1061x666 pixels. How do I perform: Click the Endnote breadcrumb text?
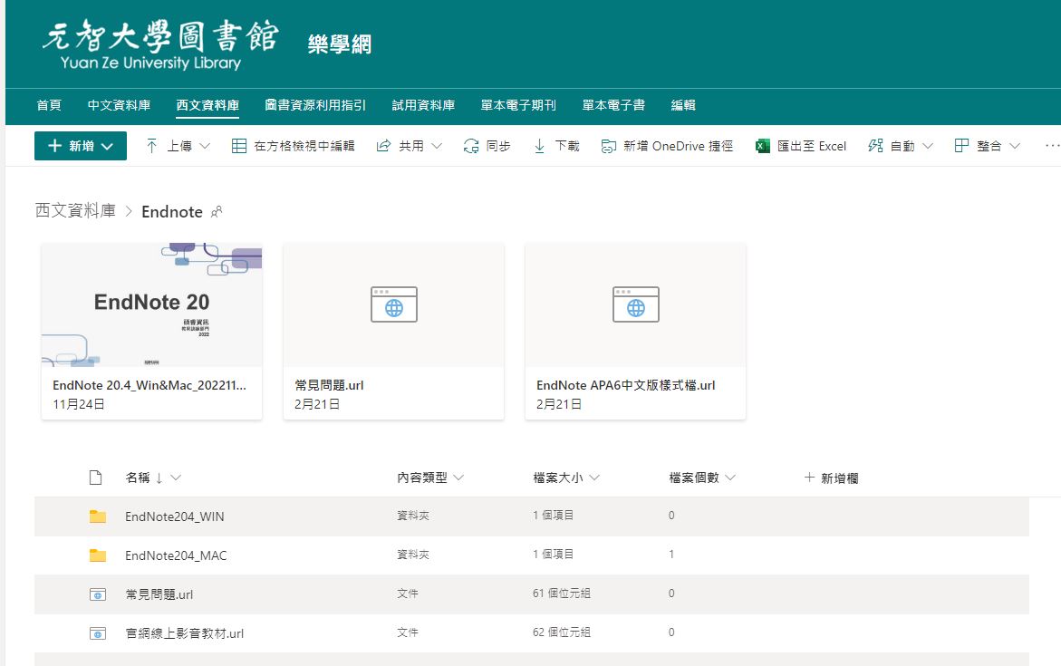tap(172, 212)
